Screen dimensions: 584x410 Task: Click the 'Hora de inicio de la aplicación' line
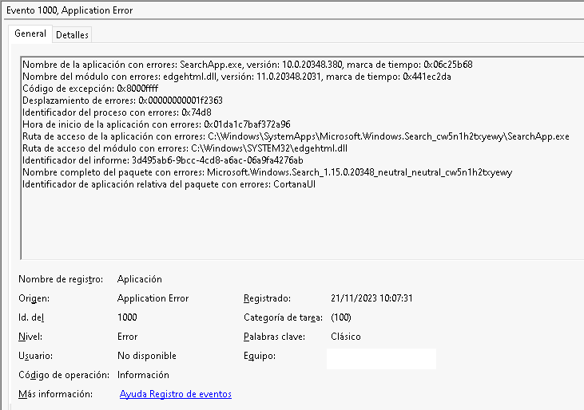tap(157, 124)
